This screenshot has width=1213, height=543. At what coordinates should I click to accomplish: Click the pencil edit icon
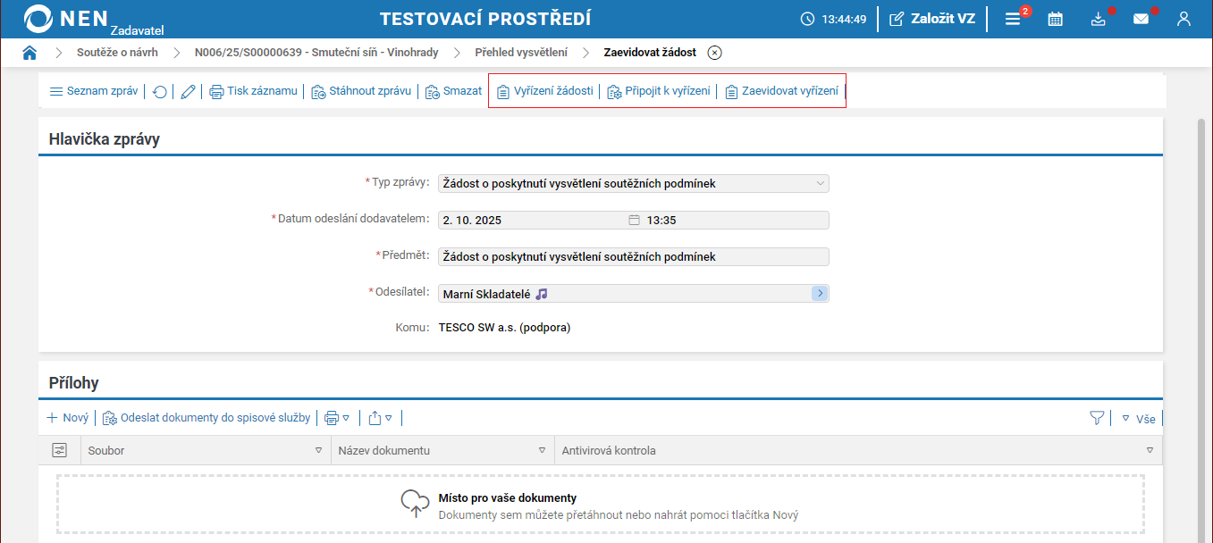(x=188, y=91)
